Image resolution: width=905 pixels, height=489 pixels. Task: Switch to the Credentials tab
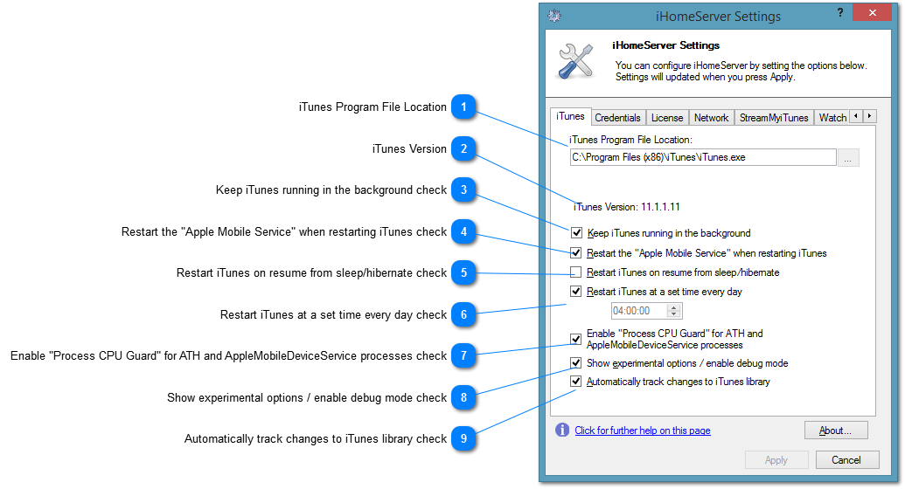click(617, 118)
